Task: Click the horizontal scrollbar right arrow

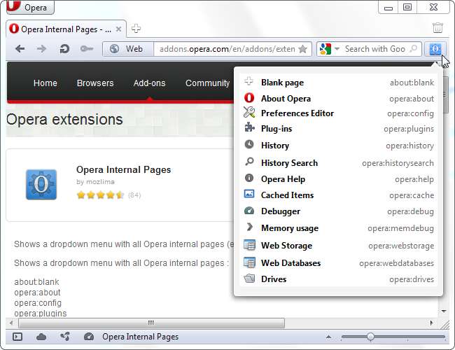Action: pos(431,323)
